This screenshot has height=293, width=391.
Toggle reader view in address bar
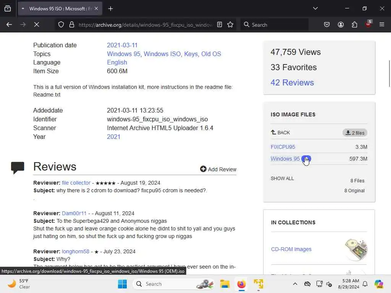pos(220,24)
